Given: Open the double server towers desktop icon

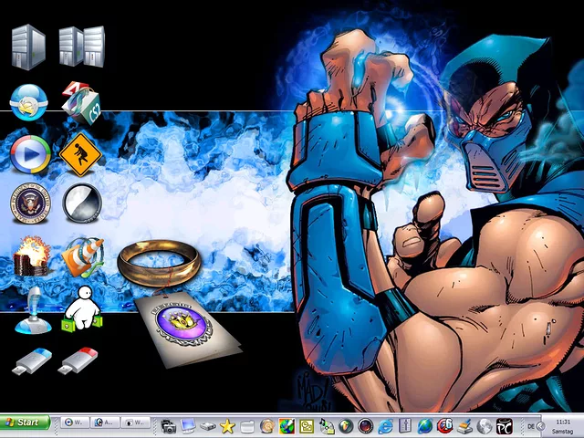Looking at the screenshot, I should click(81, 47).
